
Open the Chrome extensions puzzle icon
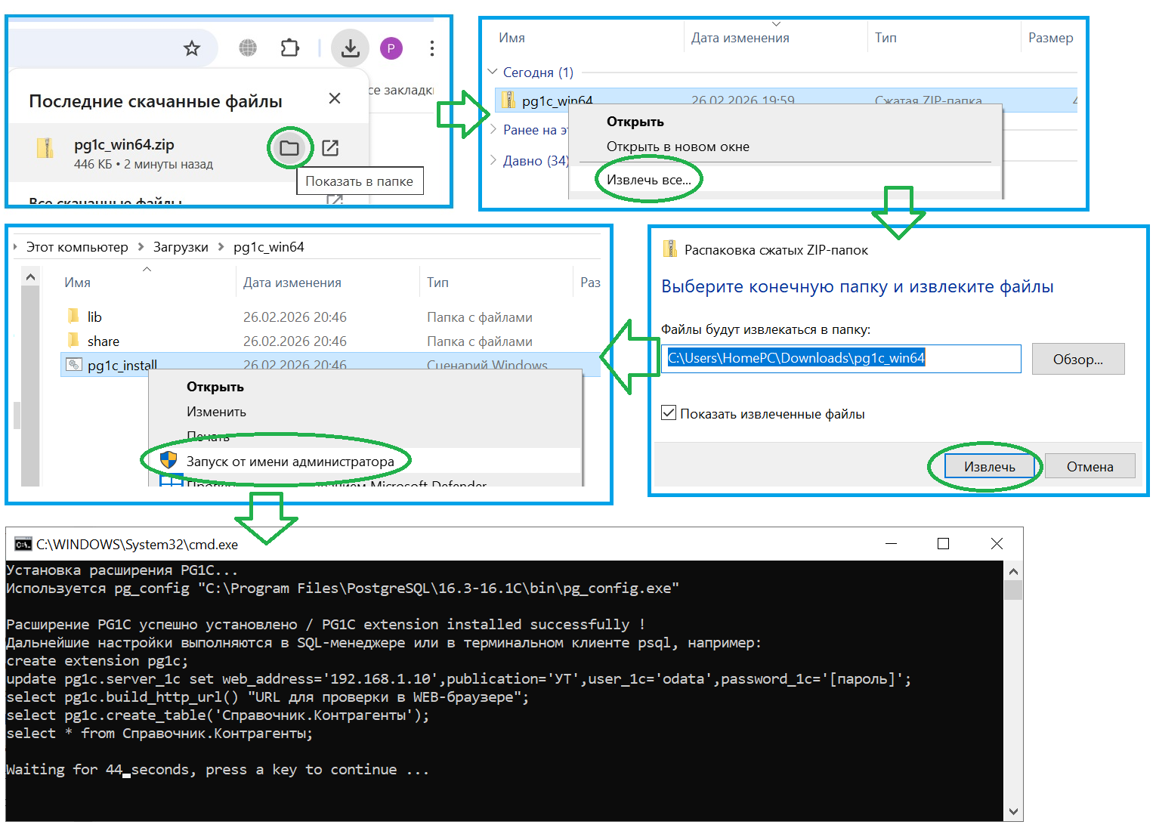[289, 48]
